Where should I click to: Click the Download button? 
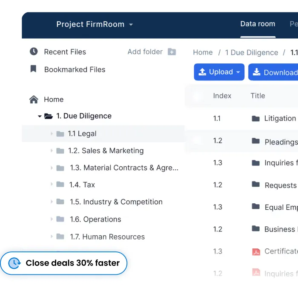pyautogui.click(x=273, y=72)
